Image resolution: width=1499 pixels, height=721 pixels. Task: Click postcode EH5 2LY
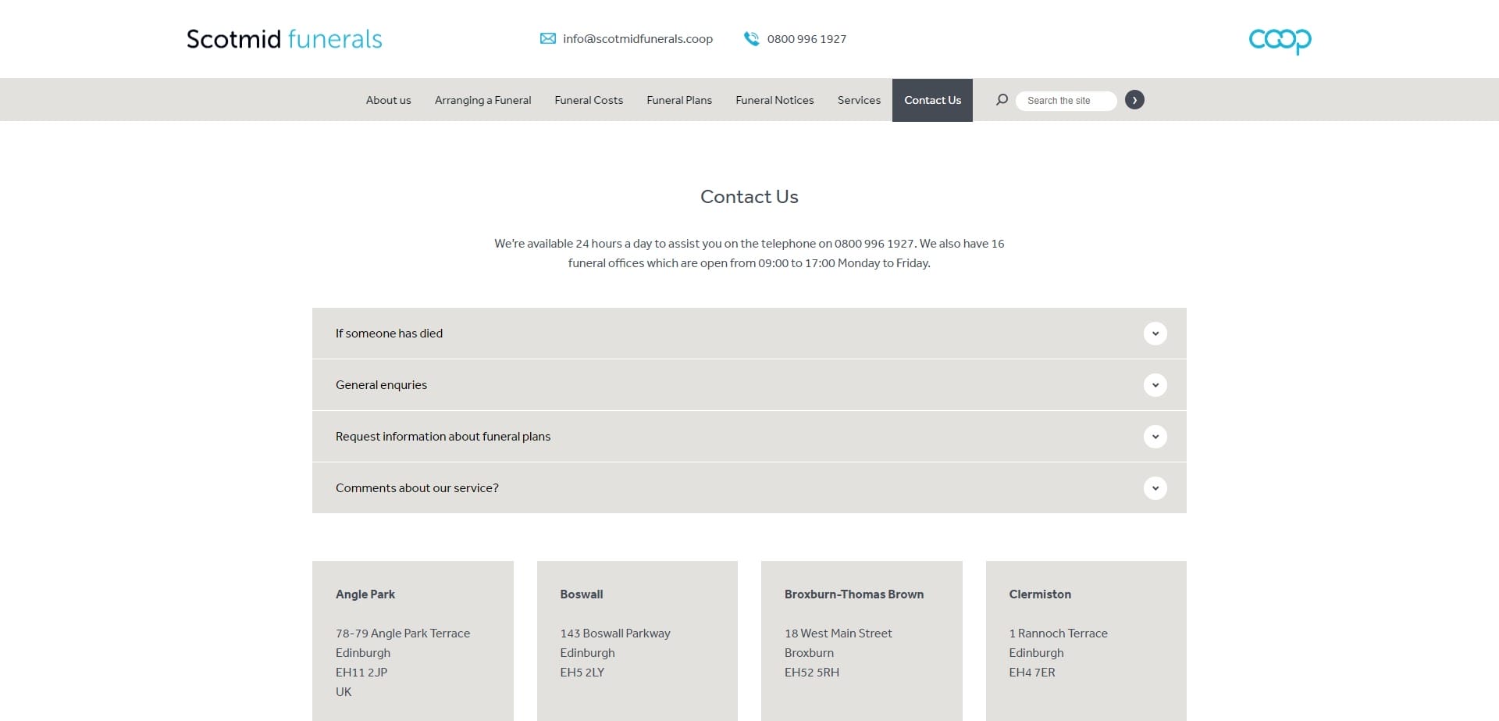click(582, 673)
